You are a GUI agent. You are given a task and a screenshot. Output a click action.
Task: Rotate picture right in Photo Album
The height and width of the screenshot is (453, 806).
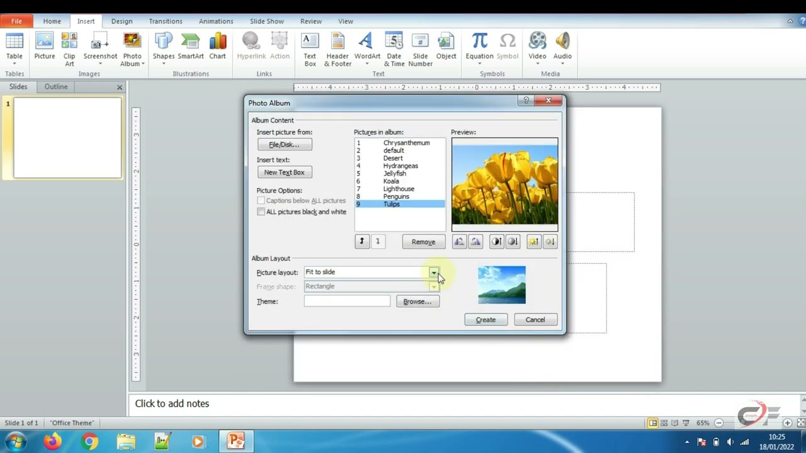click(x=475, y=242)
